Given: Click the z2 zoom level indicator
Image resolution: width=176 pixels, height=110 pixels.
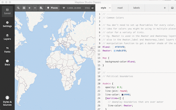Looking at the screenshot, I should [x=92, y=8].
